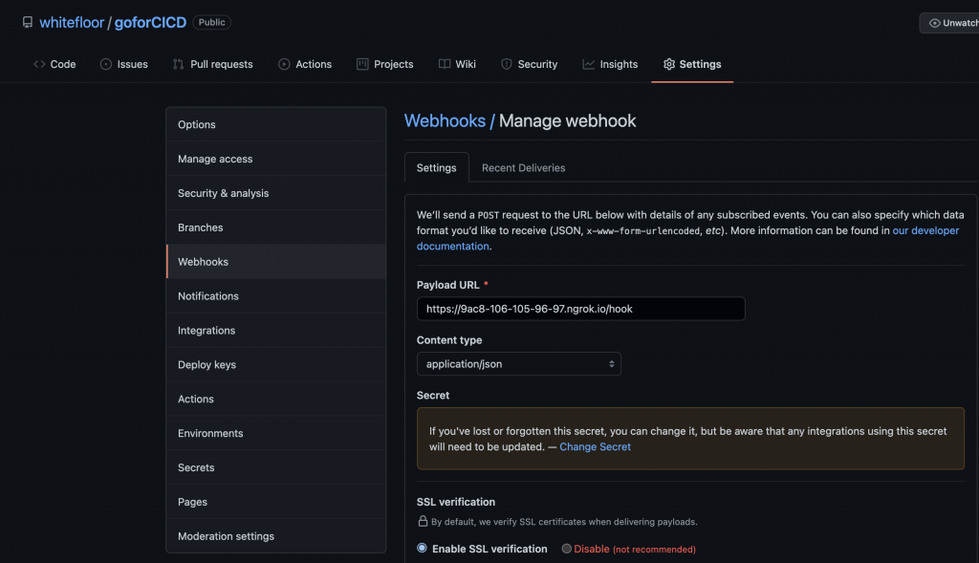Open the Code repository tab

point(54,64)
